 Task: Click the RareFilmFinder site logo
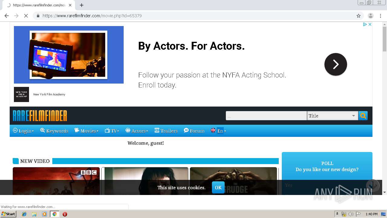tap(40, 116)
